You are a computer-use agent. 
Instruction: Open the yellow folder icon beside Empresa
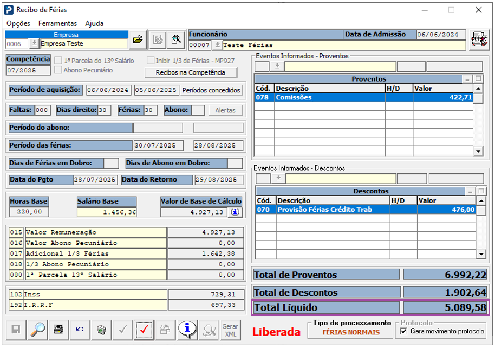click(x=138, y=39)
